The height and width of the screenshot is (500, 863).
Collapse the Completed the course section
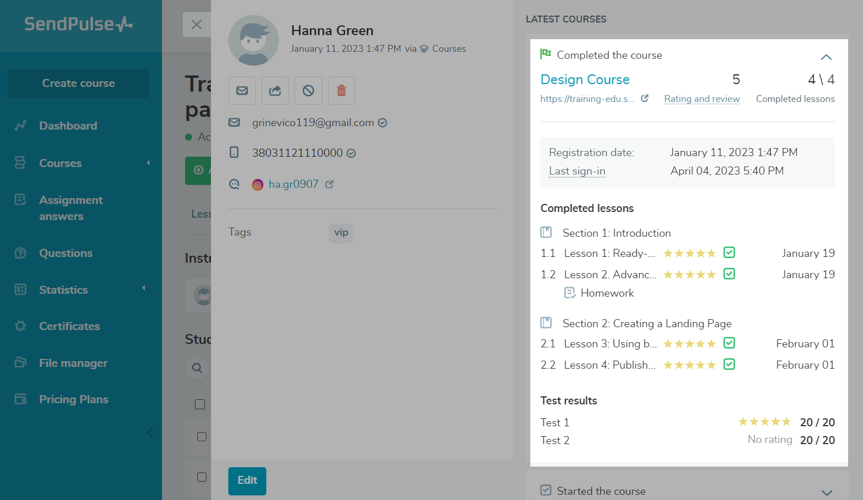pos(826,57)
